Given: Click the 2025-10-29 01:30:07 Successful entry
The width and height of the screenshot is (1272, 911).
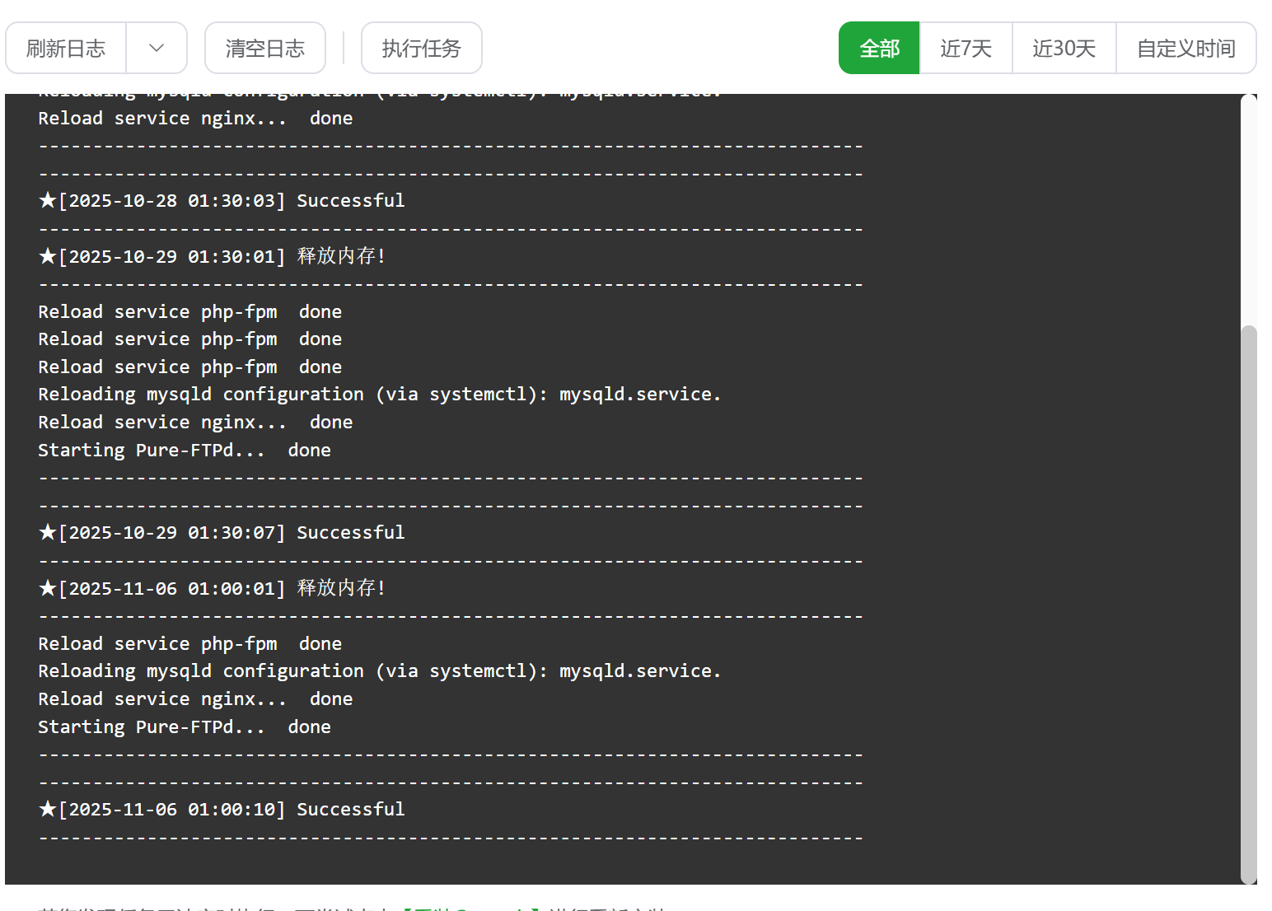Looking at the screenshot, I should pyautogui.click(x=221, y=532).
